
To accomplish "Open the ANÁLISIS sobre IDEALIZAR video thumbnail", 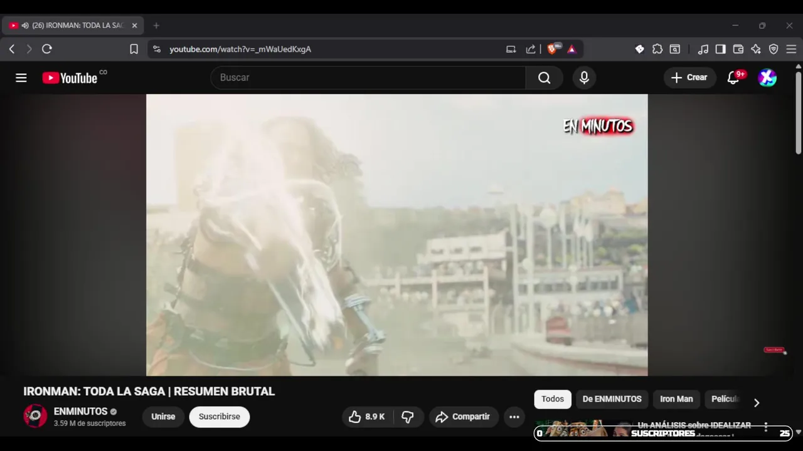I will point(584,430).
